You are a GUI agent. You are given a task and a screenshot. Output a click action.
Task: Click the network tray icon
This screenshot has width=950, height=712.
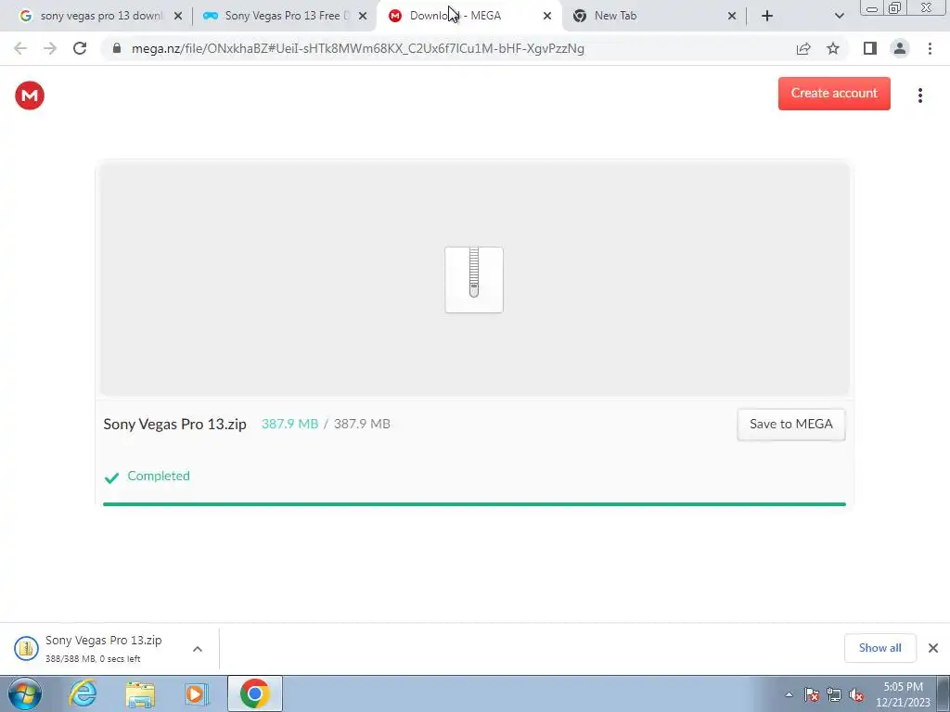(834, 694)
